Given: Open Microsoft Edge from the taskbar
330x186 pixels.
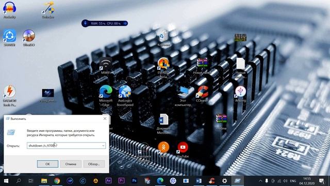Looking at the screenshot, I should point(160,181).
